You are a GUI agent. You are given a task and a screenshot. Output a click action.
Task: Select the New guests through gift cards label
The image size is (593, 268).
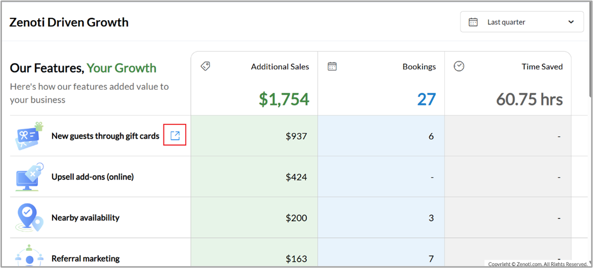point(105,136)
